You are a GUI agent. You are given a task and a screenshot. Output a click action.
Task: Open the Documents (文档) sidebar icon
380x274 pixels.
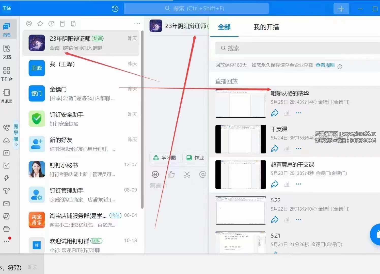click(7, 52)
